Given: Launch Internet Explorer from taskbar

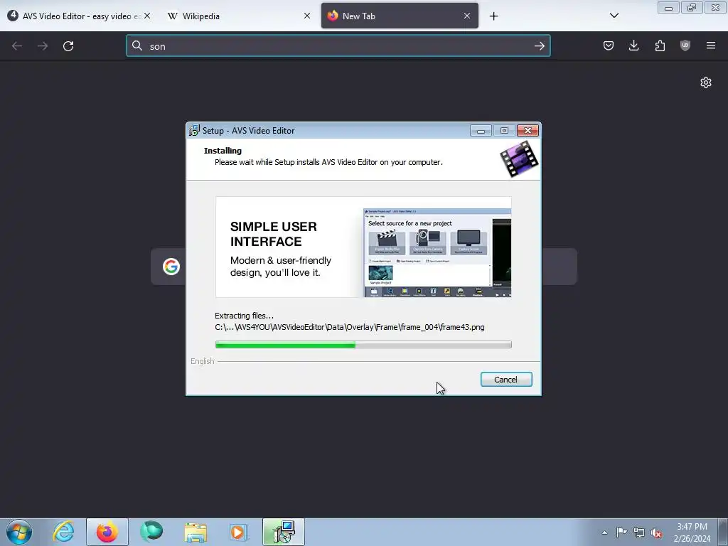Looking at the screenshot, I should (x=63, y=532).
